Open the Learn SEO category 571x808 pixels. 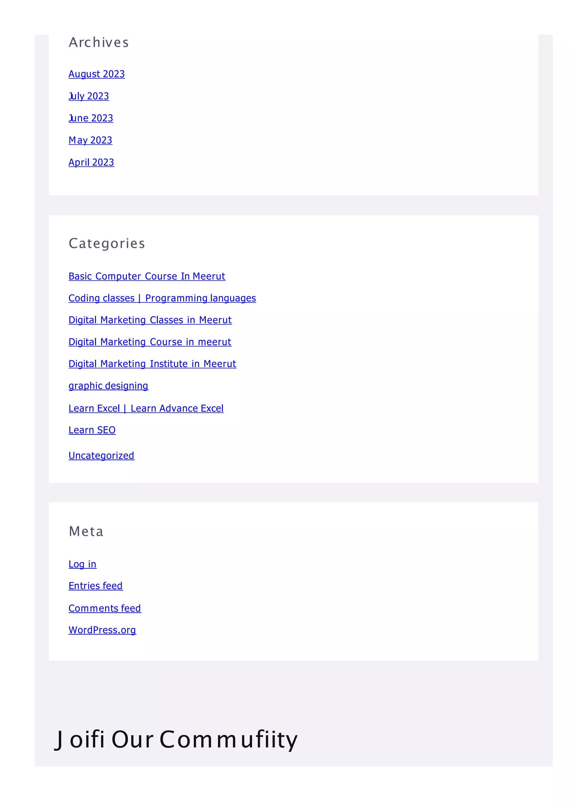coord(92,430)
